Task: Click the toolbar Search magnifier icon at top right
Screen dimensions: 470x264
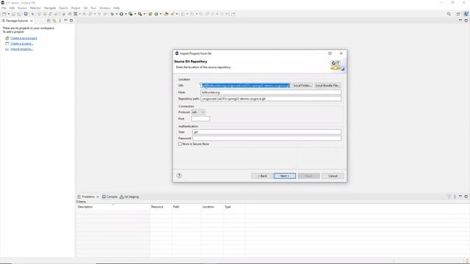Action: click(x=449, y=14)
